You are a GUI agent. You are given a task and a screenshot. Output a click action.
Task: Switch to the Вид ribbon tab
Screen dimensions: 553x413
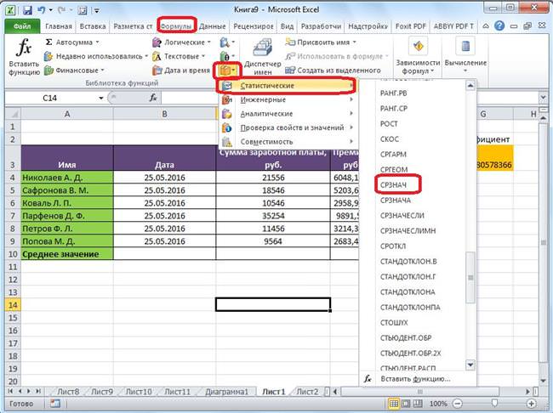(x=287, y=26)
